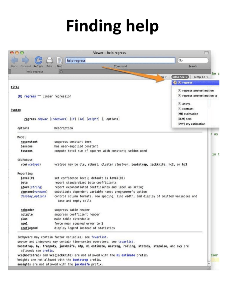Screen dimensions: 225x292
Task: Select the help regress tab
Action: click(35, 72)
